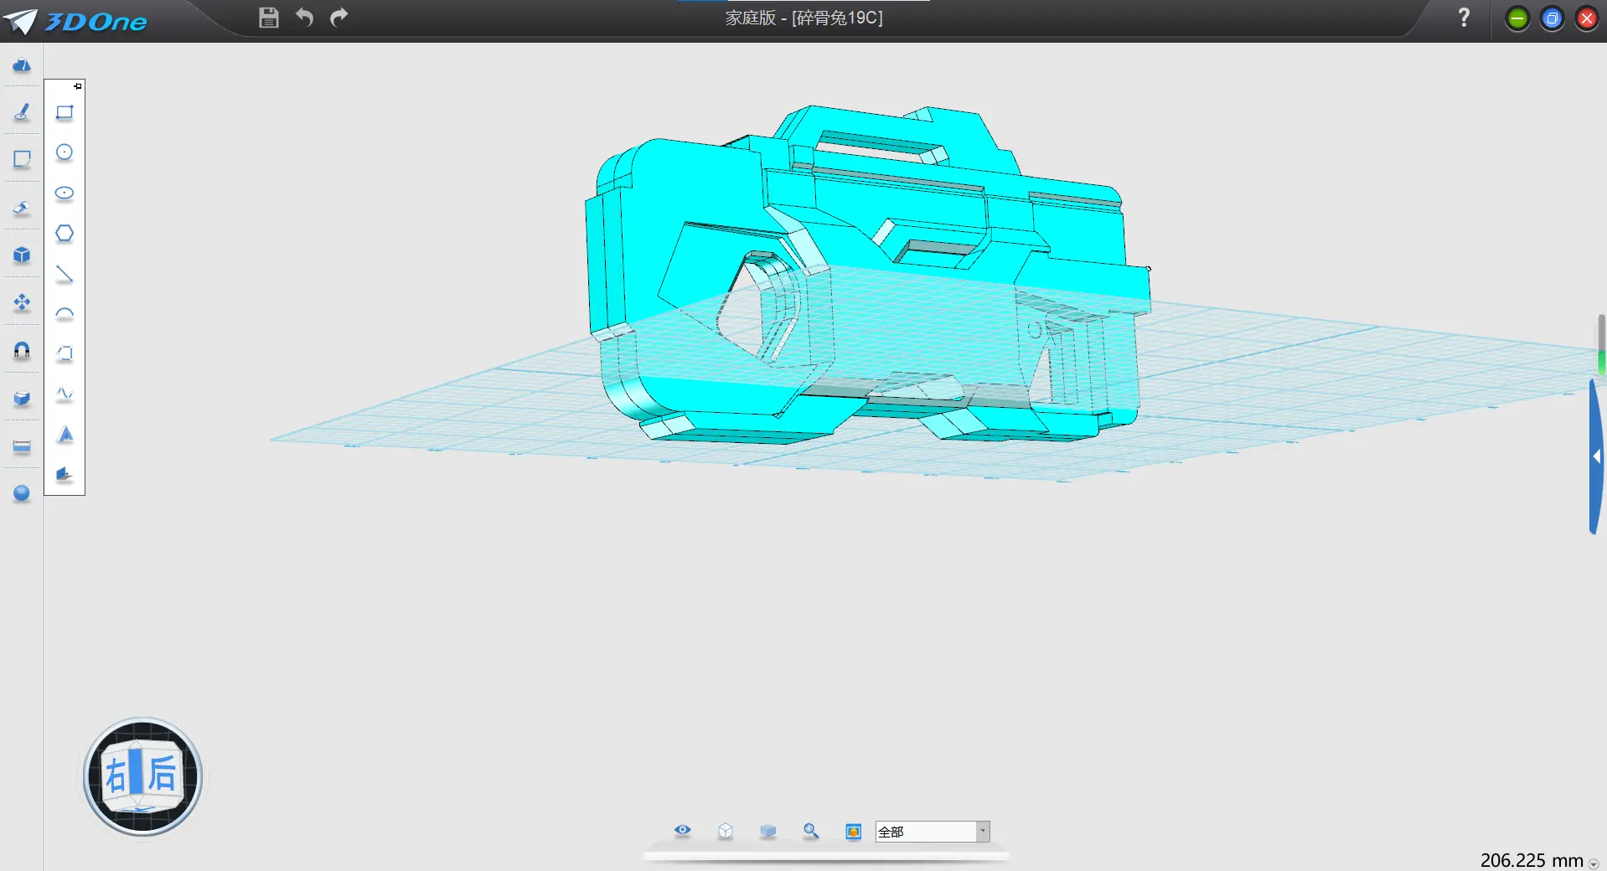Select the arc sketch tool

pos(65,314)
